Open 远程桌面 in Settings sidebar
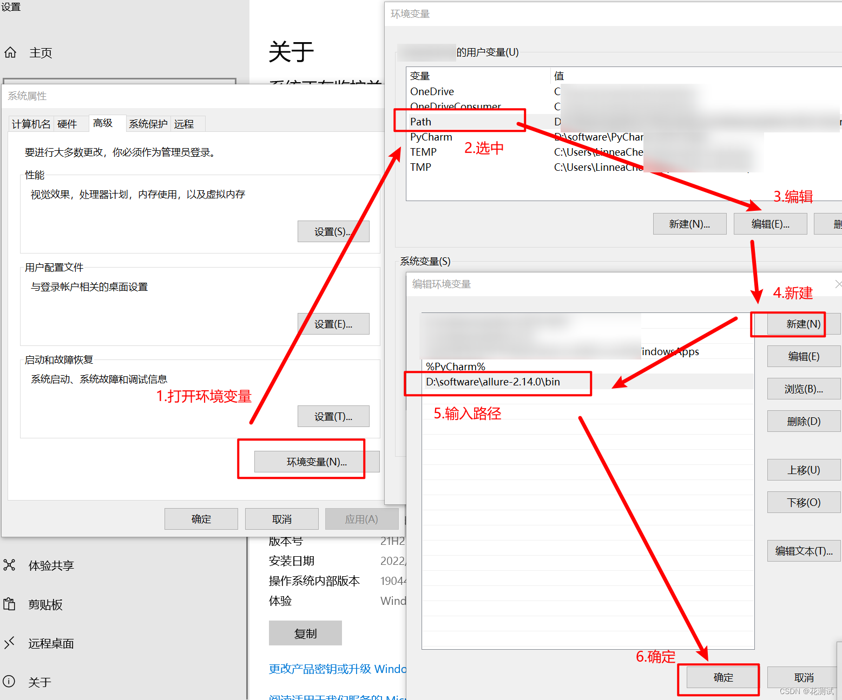The height and width of the screenshot is (700, 842). [51, 644]
